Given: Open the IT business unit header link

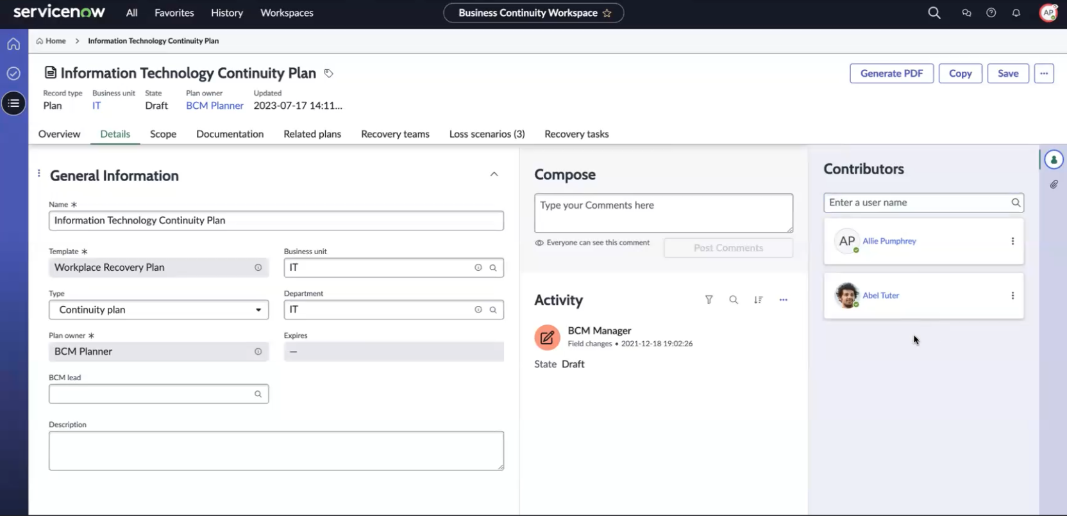Looking at the screenshot, I should click(96, 106).
